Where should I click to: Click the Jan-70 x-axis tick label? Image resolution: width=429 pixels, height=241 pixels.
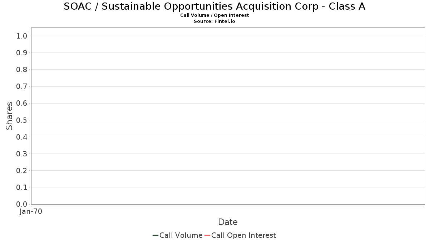(31, 212)
